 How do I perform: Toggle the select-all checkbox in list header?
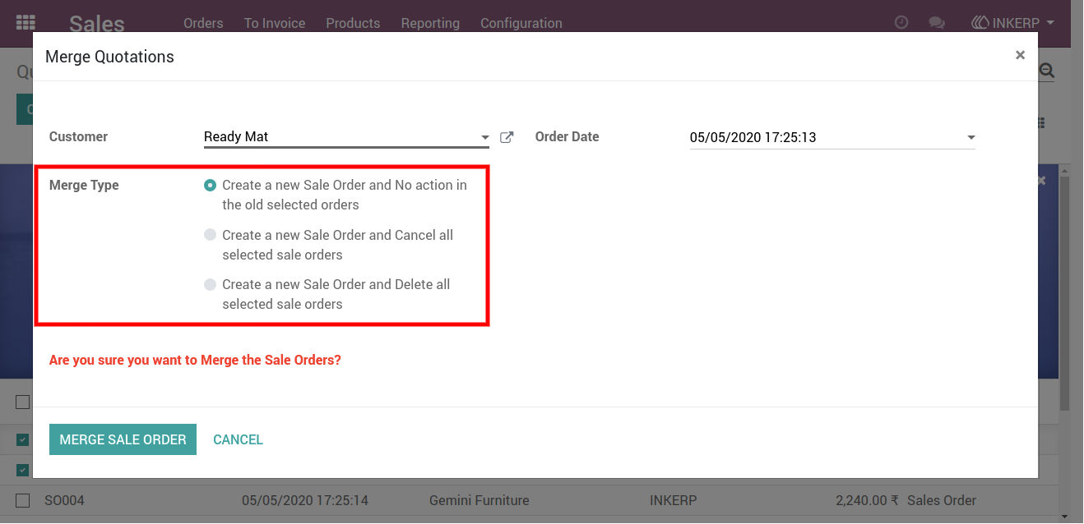(23, 402)
